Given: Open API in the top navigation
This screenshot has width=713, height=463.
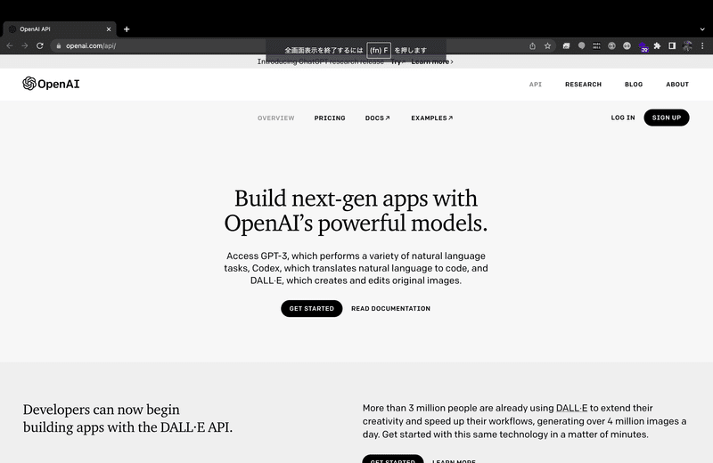Looking at the screenshot, I should tap(536, 85).
